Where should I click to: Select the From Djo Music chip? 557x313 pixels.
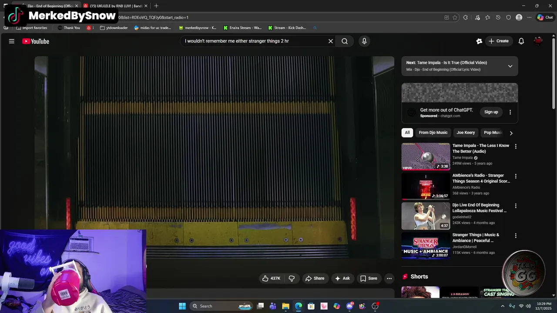coord(433,133)
